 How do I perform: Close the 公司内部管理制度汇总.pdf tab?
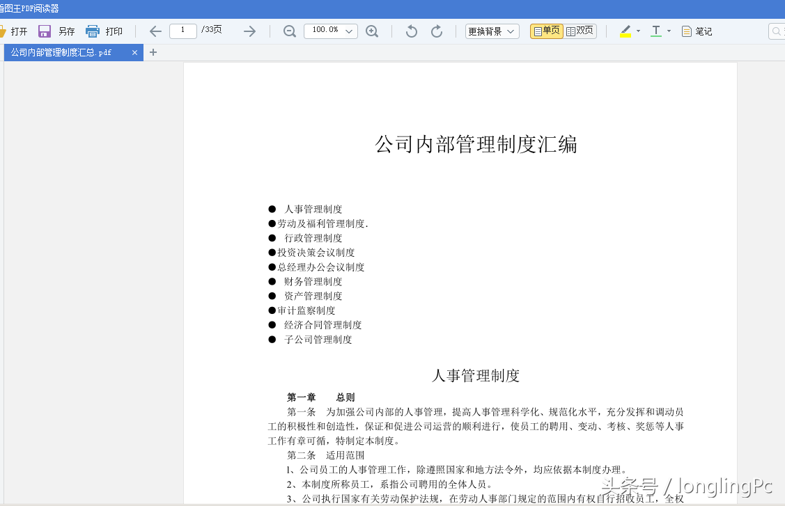click(x=134, y=53)
